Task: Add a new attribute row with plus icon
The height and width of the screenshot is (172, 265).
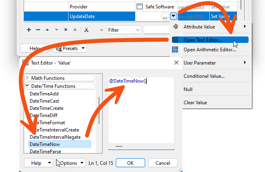Action: pos(29,30)
